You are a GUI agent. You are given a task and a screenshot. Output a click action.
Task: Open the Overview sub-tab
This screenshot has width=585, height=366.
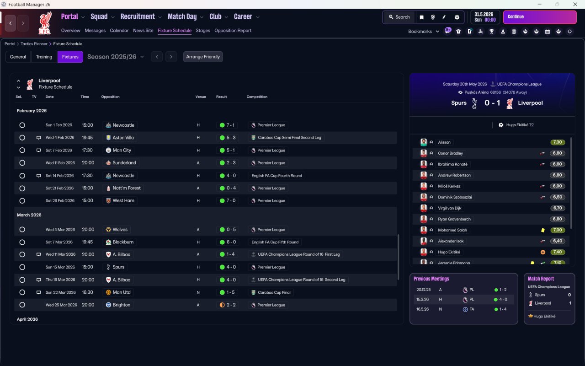(71, 31)
